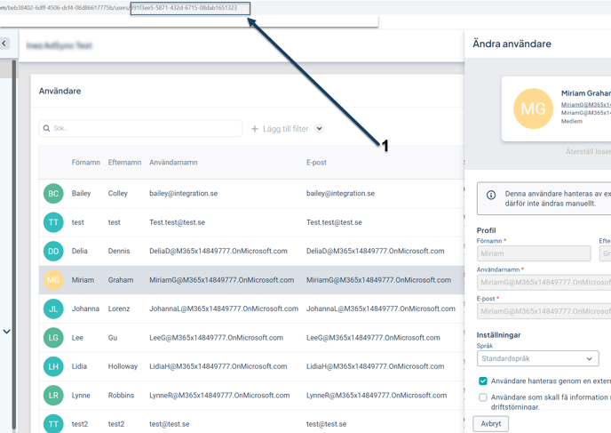
Task: Click the JL avatar for Johanna Lorenz
Action: (53, 309)
